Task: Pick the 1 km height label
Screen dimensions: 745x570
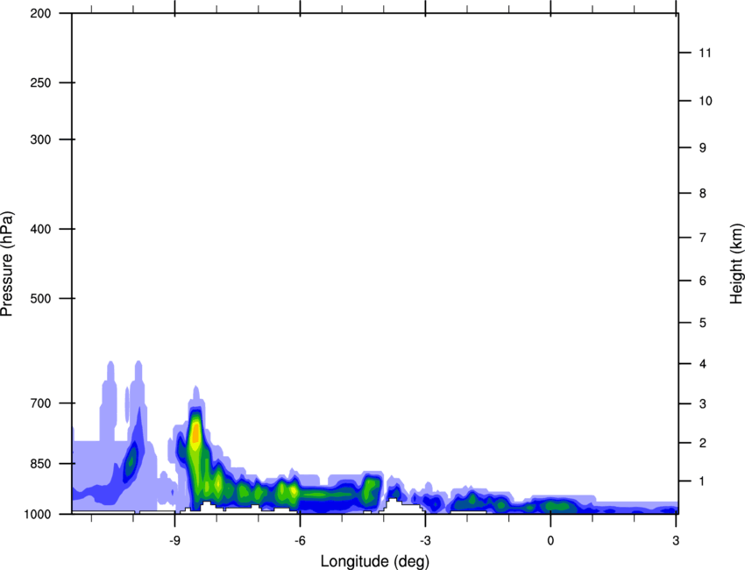Action: 703,481
